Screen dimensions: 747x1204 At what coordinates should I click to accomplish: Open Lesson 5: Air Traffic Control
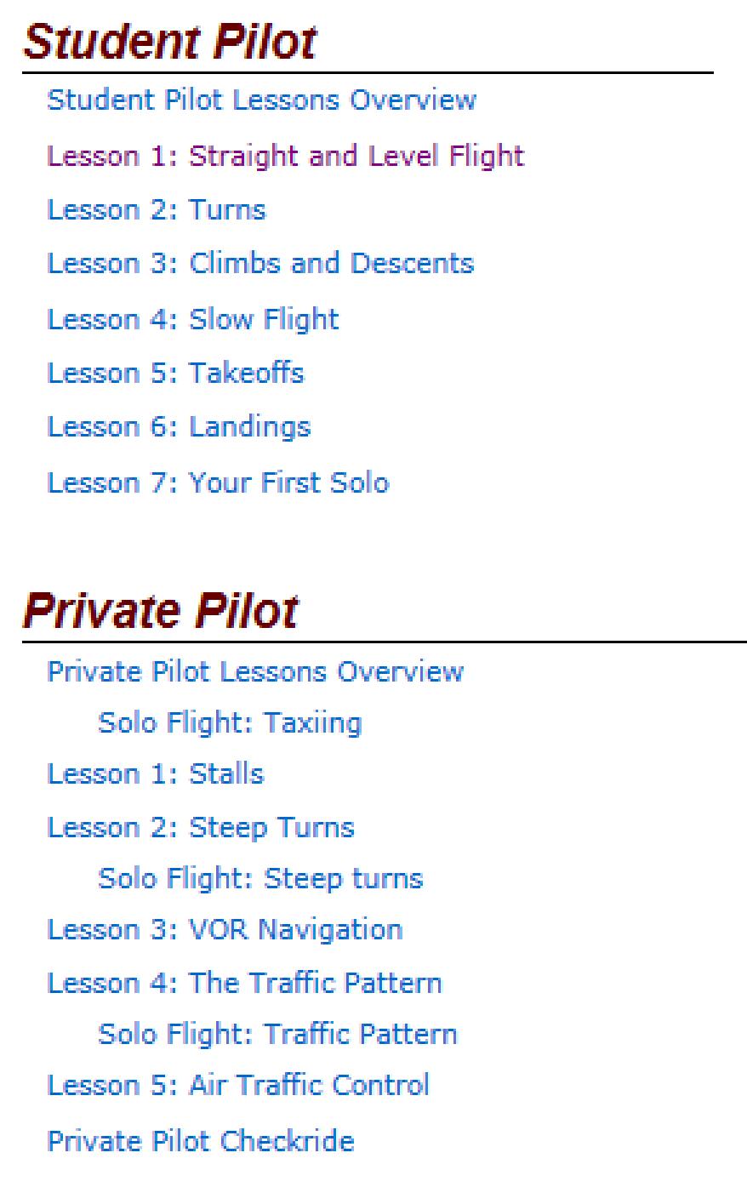[238, 1085]
